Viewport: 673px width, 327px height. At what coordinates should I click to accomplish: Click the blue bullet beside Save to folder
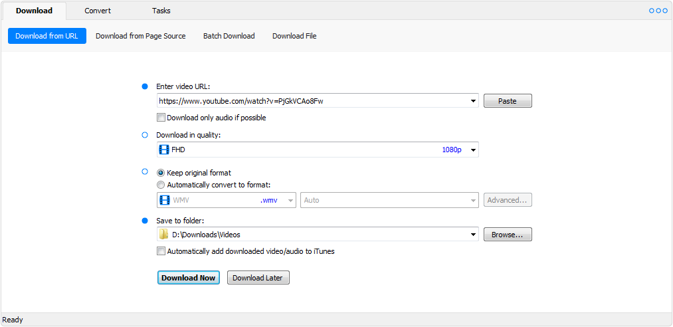point(145,221)
